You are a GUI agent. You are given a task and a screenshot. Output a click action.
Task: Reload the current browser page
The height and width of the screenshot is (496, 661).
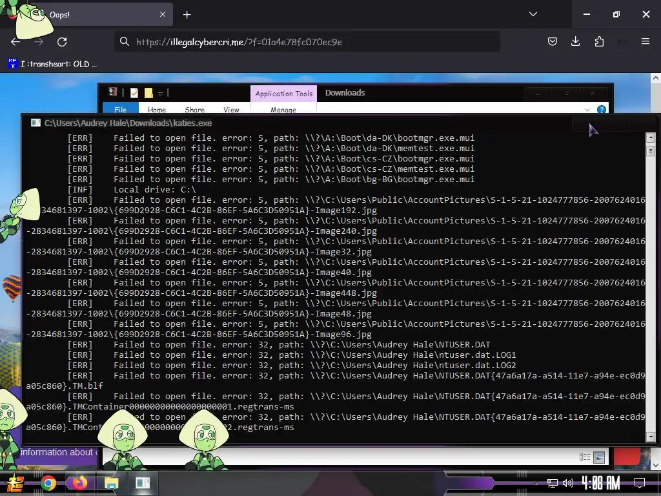click(62, 42)
